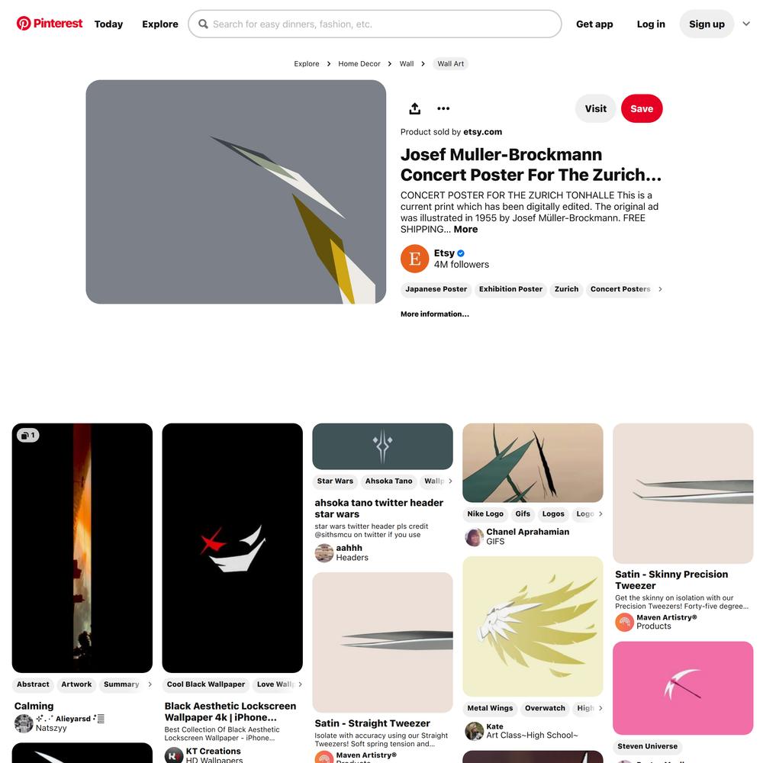Select the Japanese Poster tag
Screen dimensions: 763x763
436,289
